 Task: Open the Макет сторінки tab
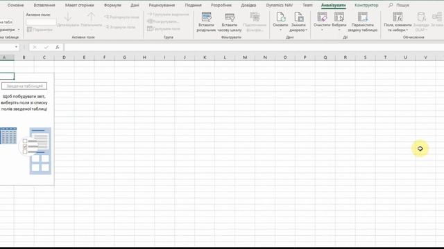click(x=79, y=5)
